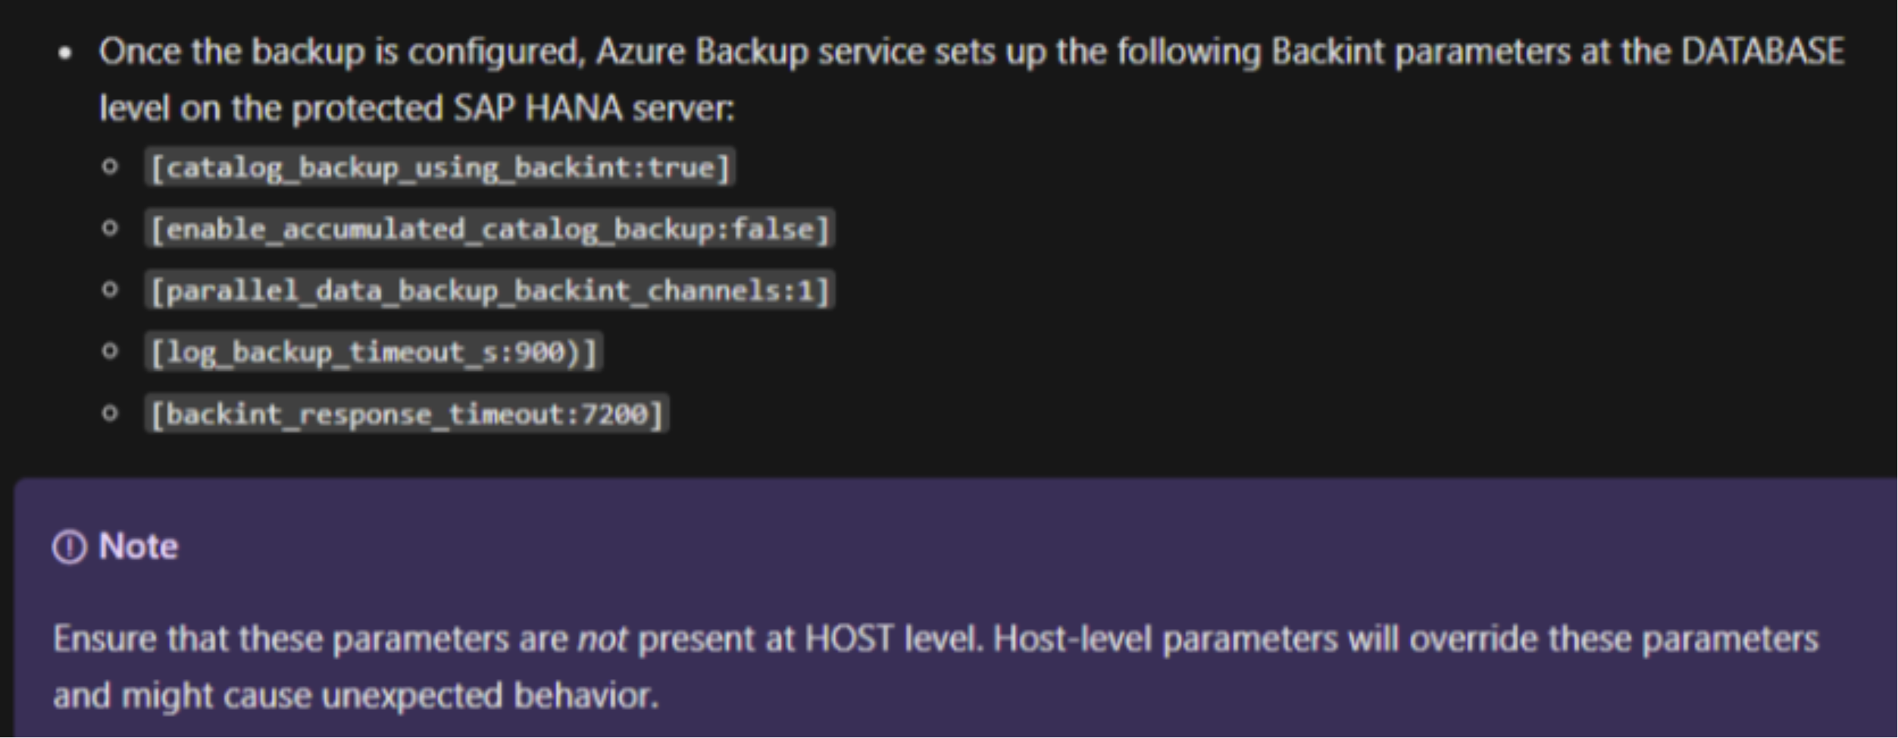Click the 'SAP HANA server' text
The width and height of the screenshot is (1898, 738).
593,108
